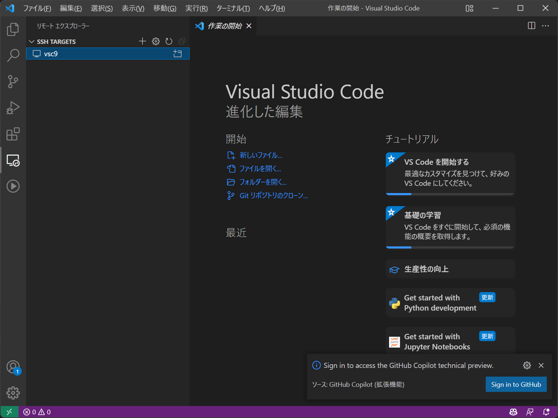Open the 編集(E) menu
This screenshot has height=418, width=558.
pyautogui.click(x=71, y=8)
